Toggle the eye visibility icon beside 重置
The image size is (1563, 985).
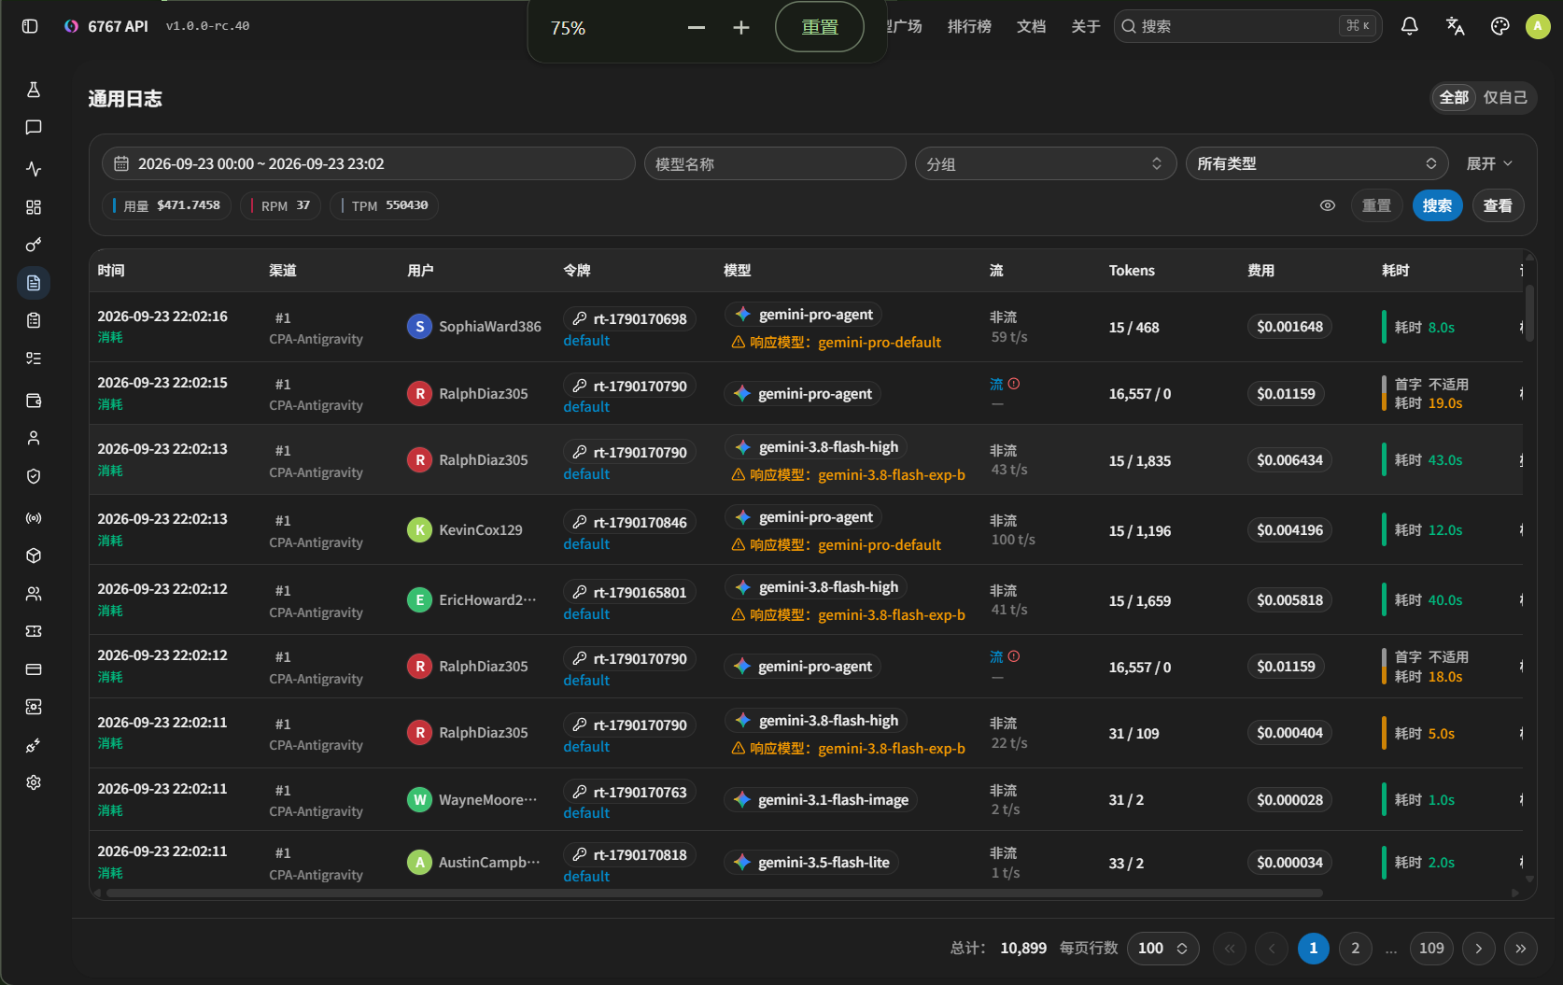coord(1328,205)
